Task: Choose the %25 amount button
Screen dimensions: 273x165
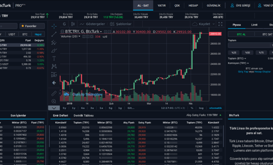Action: [234, 52]
